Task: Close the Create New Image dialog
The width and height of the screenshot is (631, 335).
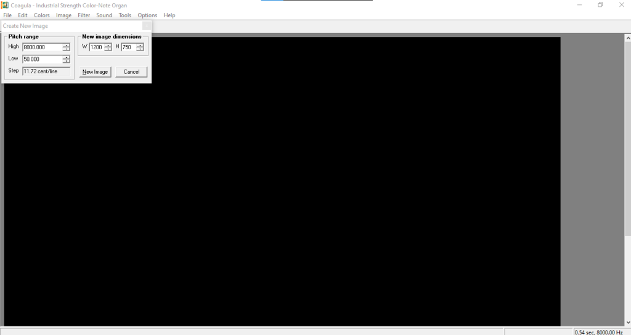Action: (146, 26)
